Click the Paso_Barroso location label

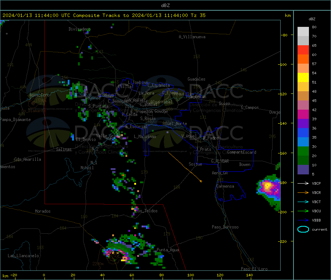(225, 227)
